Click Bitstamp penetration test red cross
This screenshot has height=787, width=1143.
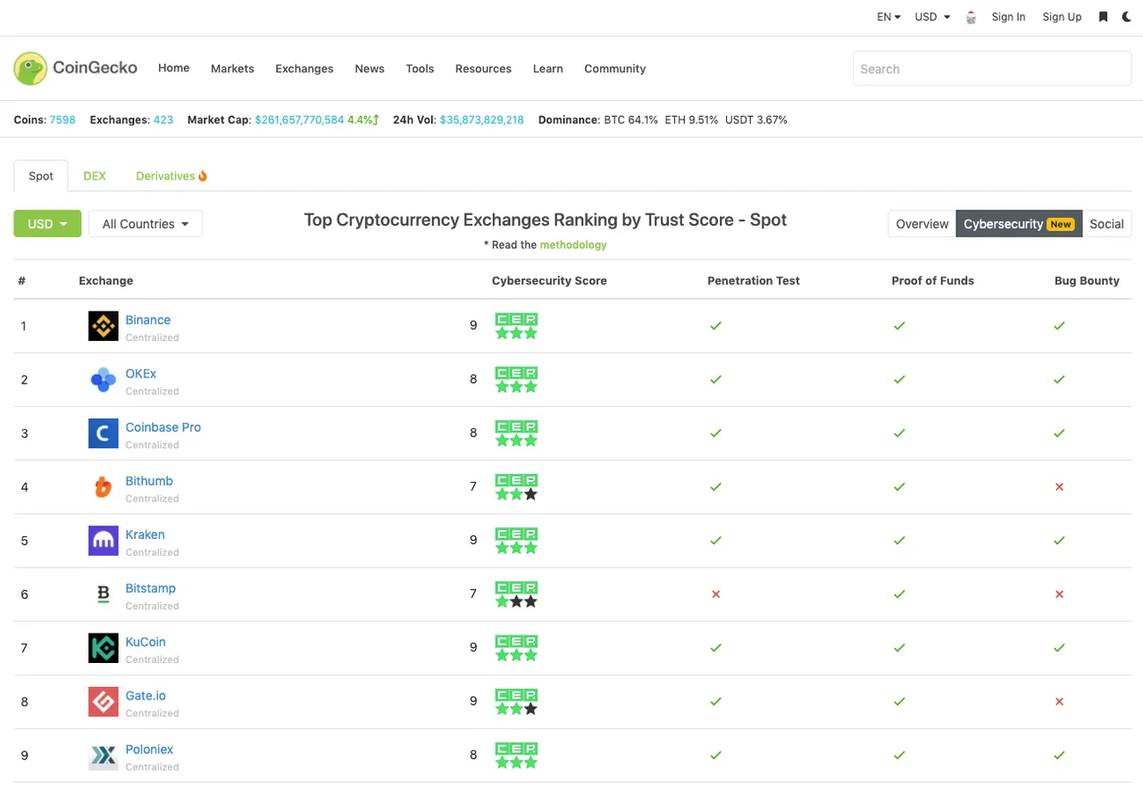click(715, 593)
